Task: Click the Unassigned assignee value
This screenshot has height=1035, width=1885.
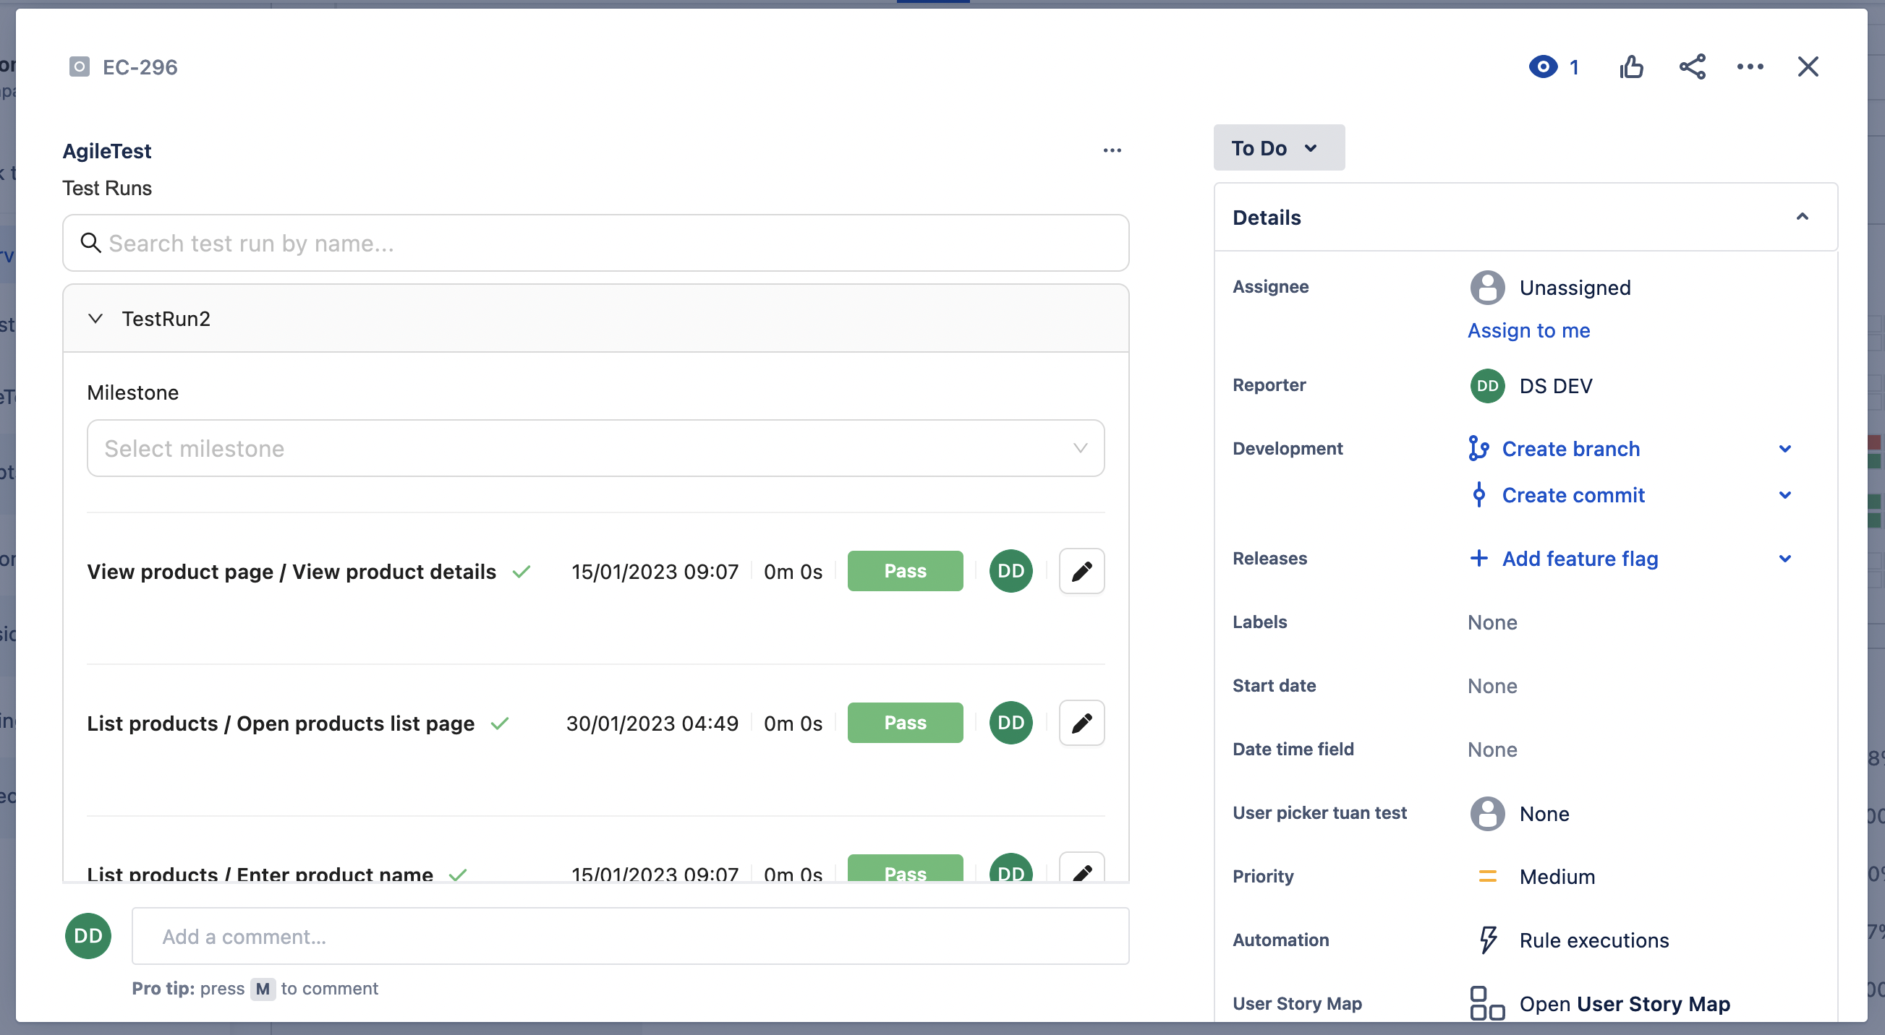Action: [x=1575, y=287]
